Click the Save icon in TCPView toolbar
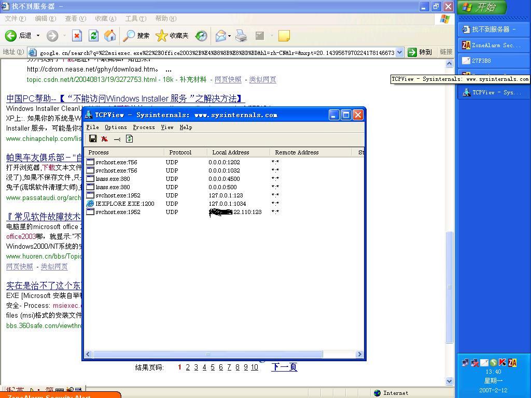The image size is (531, 398). (x=92, y=139)
